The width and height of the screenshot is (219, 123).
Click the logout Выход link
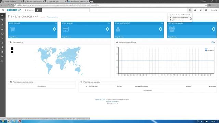(x=214, y=10)
